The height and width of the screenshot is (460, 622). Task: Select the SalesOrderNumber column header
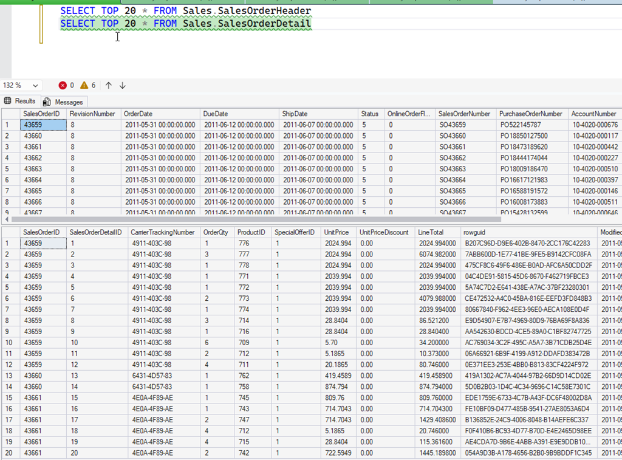click(x=464, y=114)
